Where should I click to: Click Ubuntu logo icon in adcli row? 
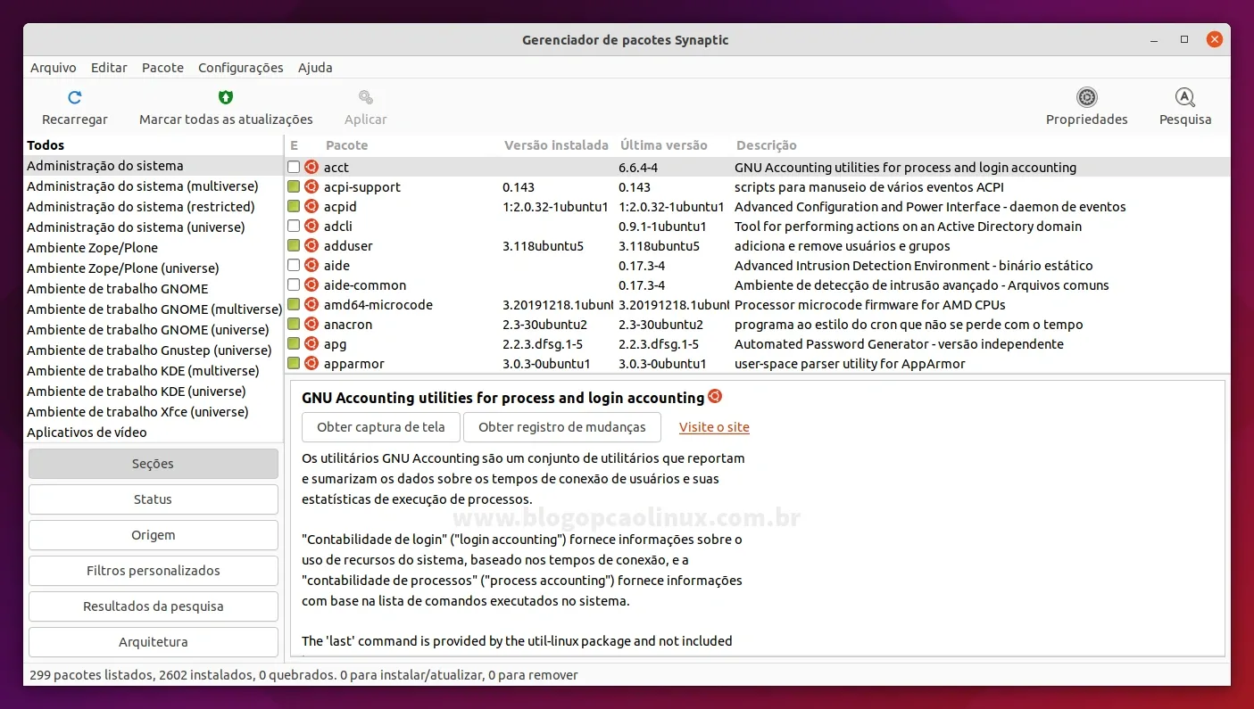click(x=311, y=226)
